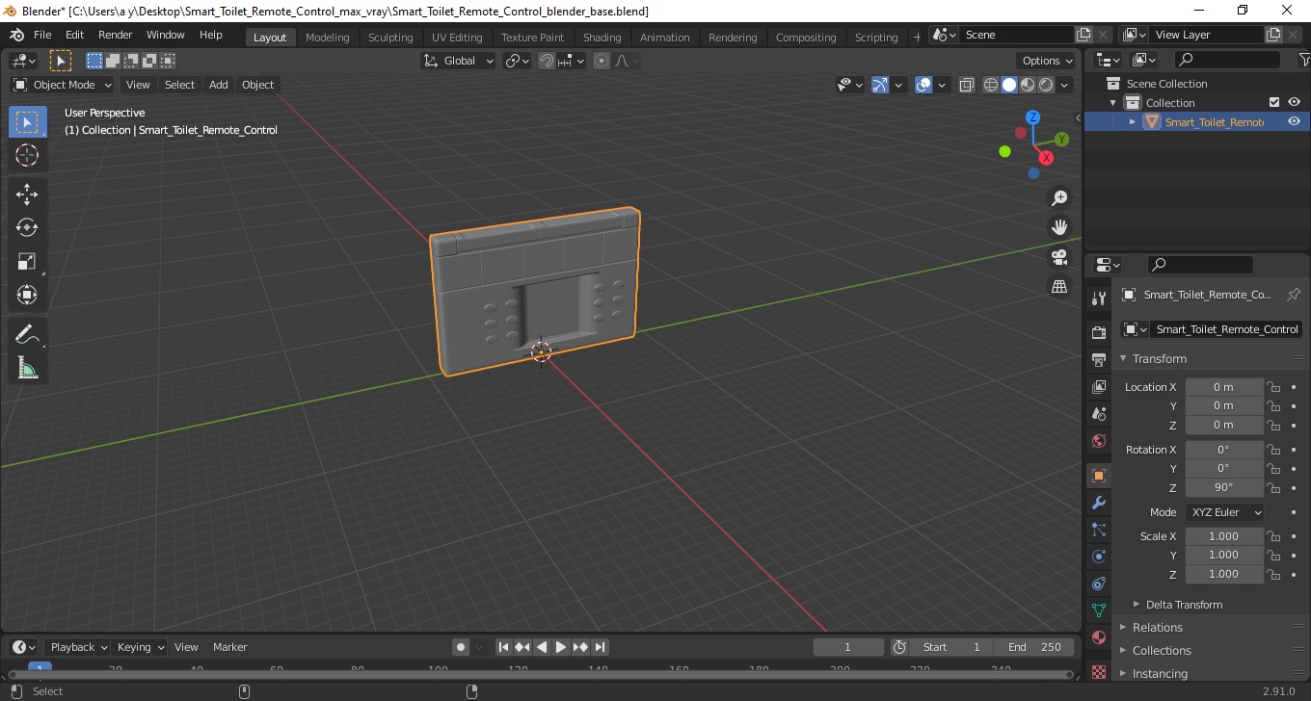The image size is (1311, 701).
Task: Collapse the Collection tree arrow
Action: point(1113,102)
